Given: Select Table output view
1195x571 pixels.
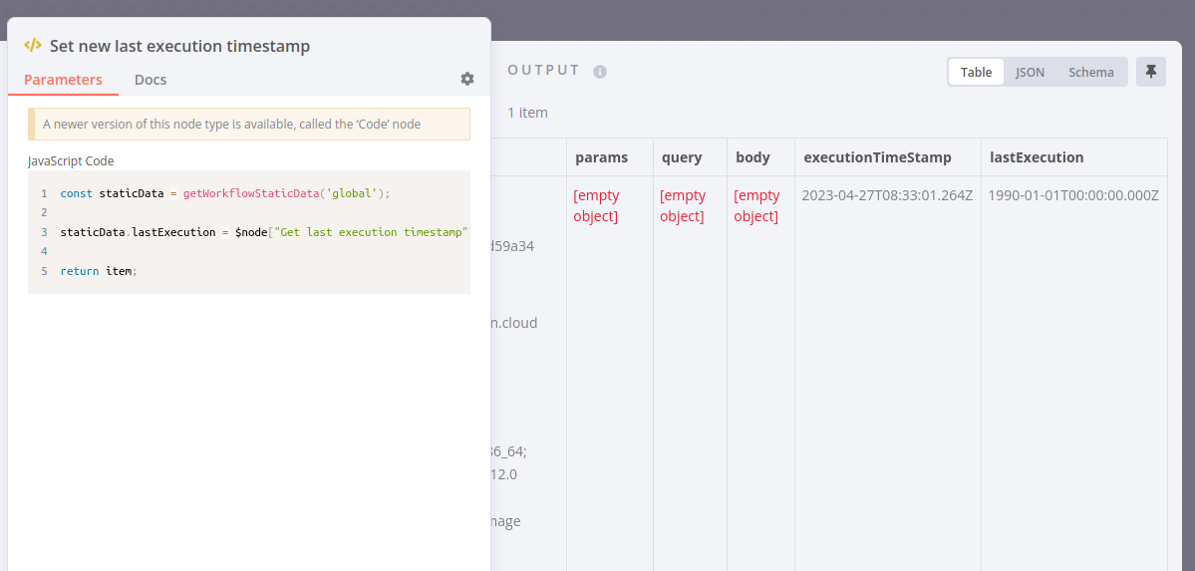Looking at the screenshot, I should 976,72.
